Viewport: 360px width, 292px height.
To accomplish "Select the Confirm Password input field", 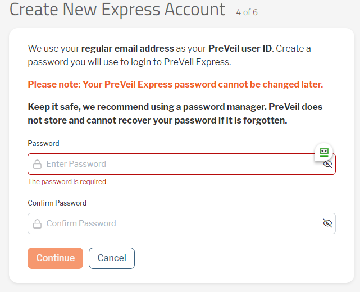I will (x=181, y=223).
